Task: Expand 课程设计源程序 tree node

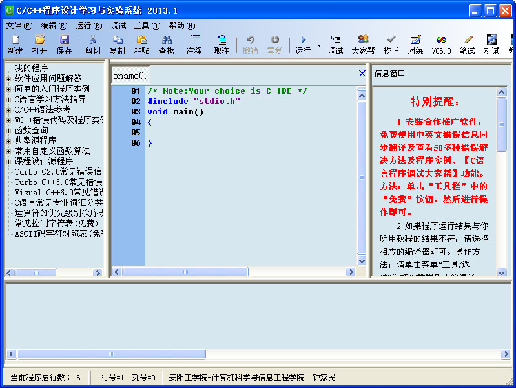Action: point(8,162)
